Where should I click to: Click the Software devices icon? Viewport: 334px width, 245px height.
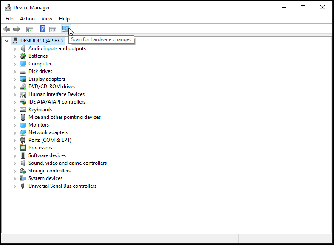[x=23, y=155]
